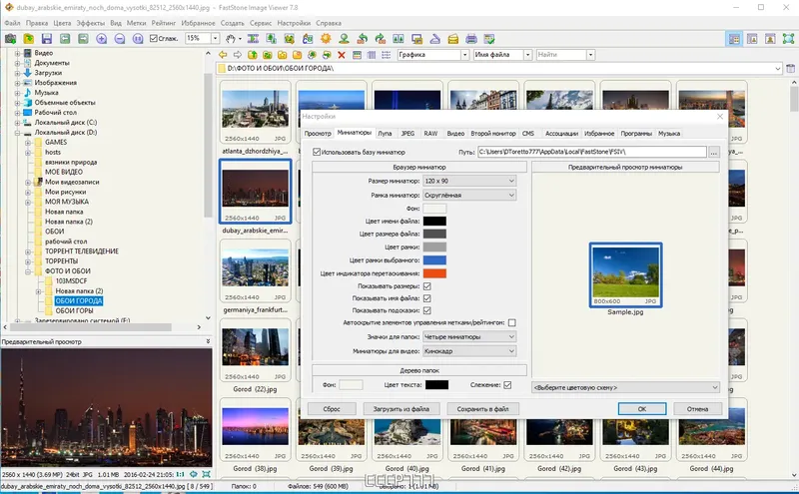The height and width of the screenshot is (494, 799).
Task: Uncheck 'Использовать базу миниатюр' checkbox
Action: click(318, 152)
